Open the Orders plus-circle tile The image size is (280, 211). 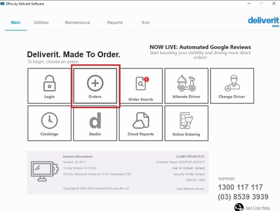pos(95,86)
